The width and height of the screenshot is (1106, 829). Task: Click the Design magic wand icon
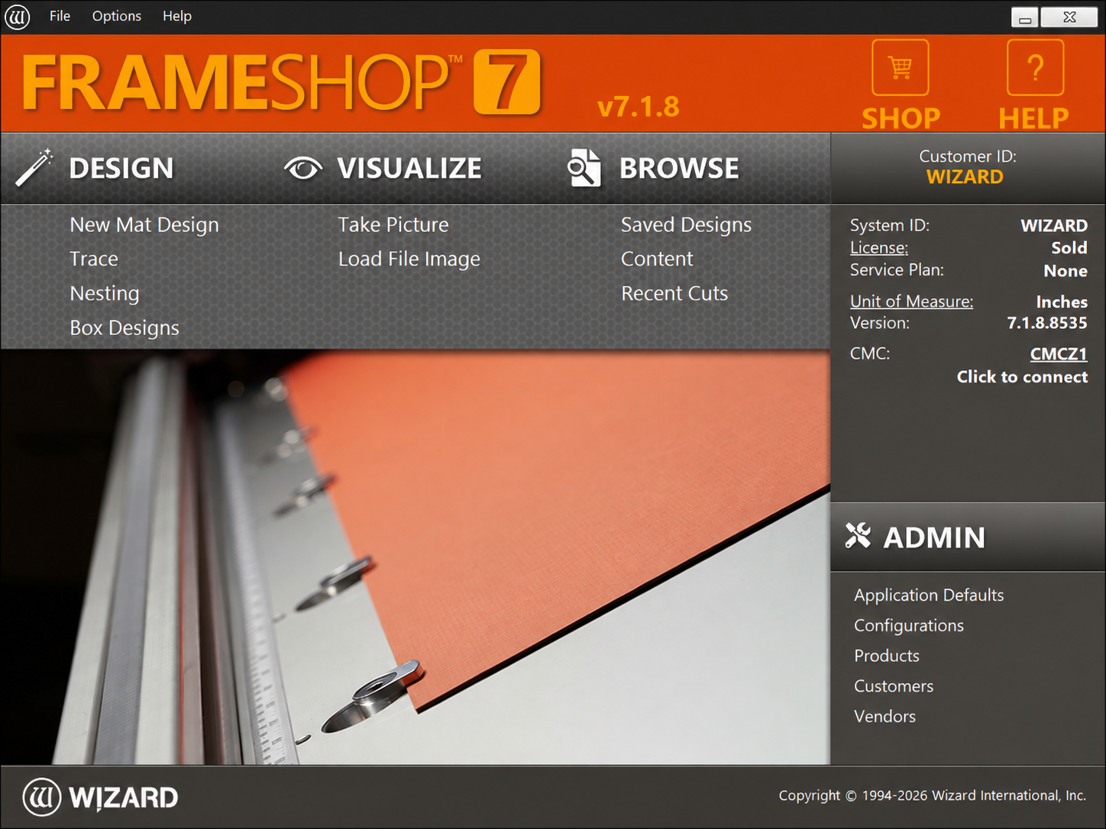pos(34,167)
